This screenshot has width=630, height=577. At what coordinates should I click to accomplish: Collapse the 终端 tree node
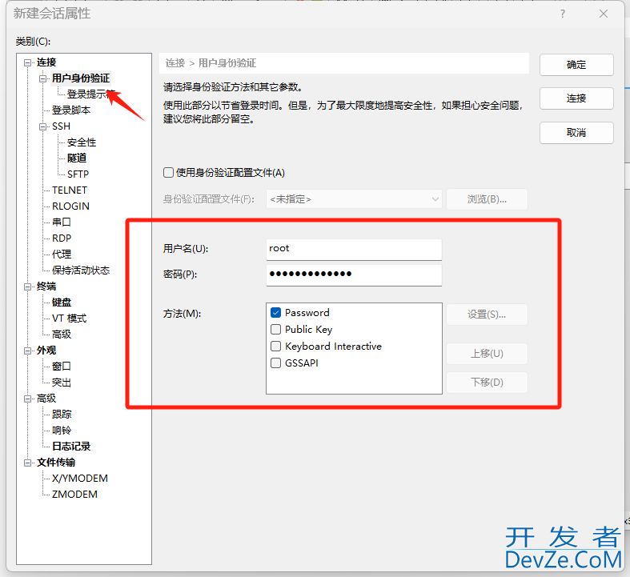(x=27, y=286)
